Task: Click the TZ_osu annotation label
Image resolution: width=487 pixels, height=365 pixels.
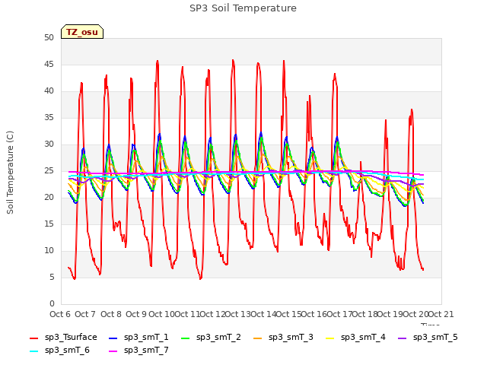Action: [x=82, y=32]
